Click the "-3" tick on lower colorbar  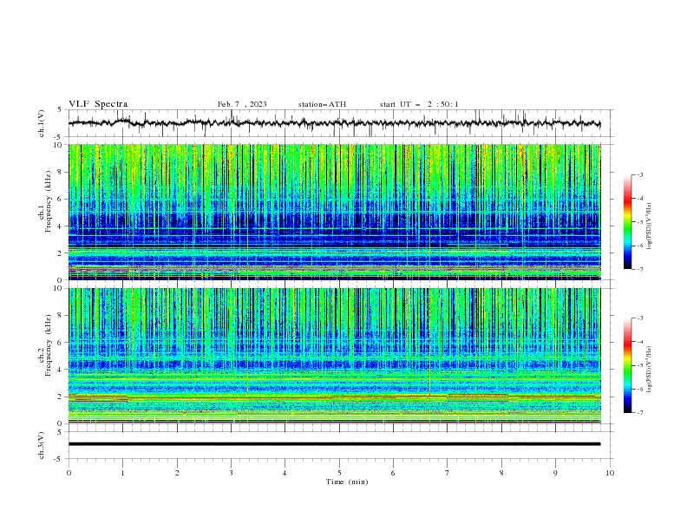point(639,318)
